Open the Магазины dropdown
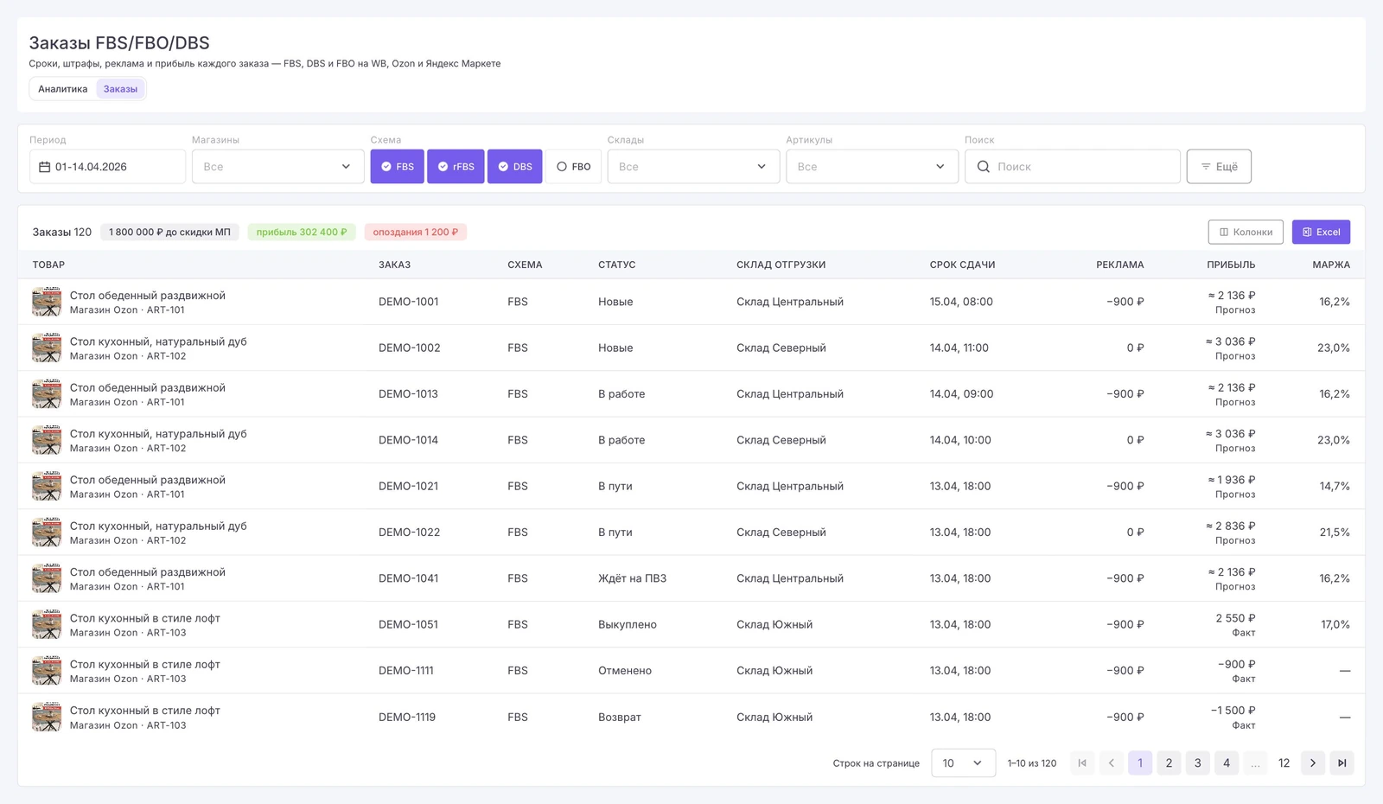 277,167
